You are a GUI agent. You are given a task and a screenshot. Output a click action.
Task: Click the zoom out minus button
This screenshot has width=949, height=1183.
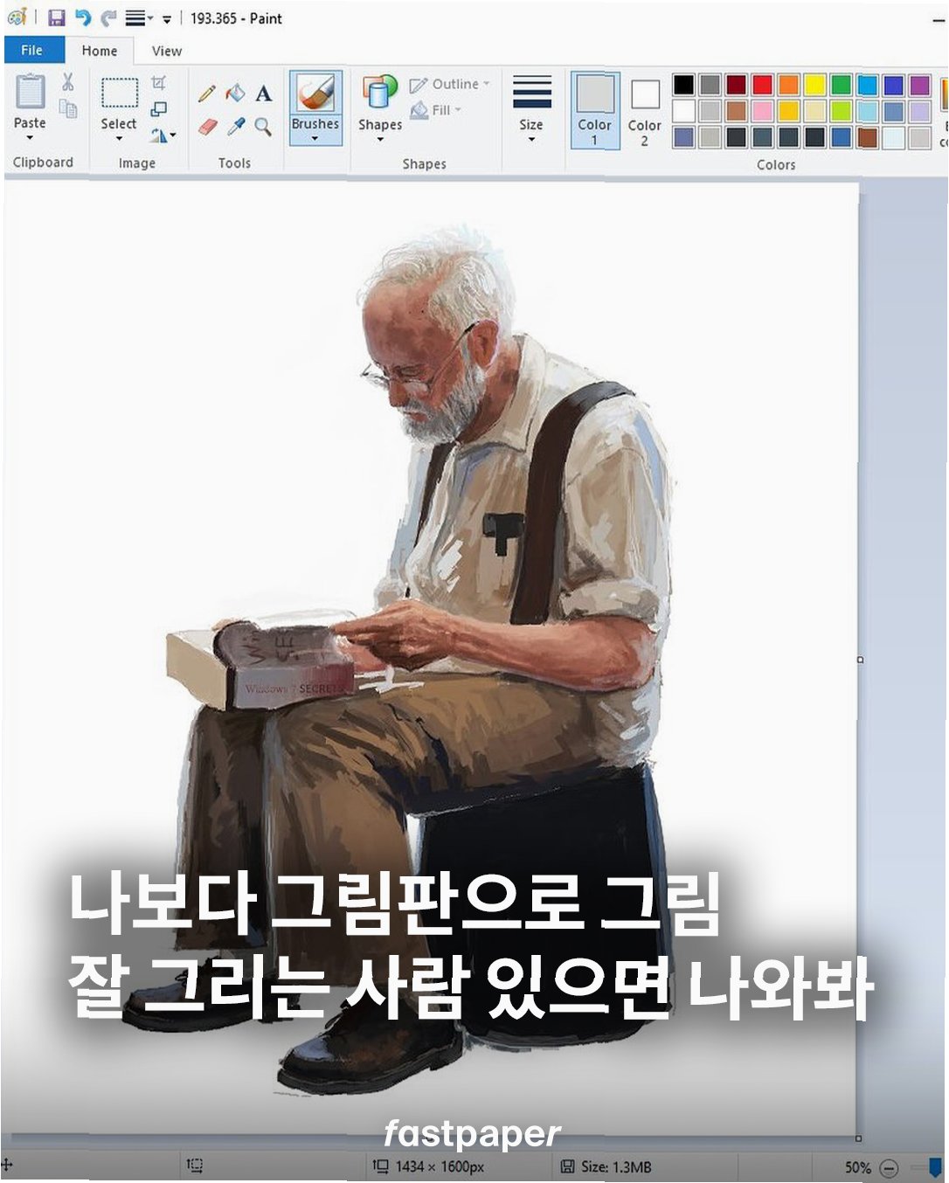889,1167
